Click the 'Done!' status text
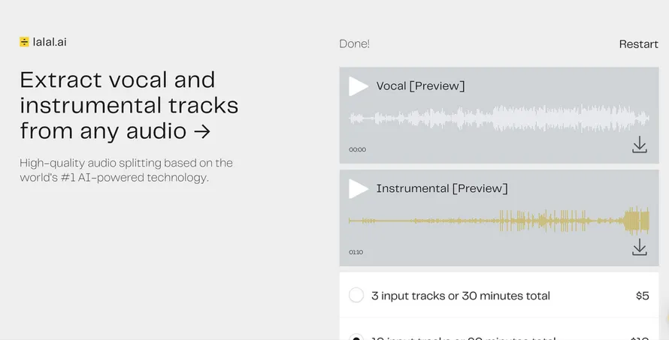This screenshot has width=669, height=340. pyautogui.click(x=354, y=44)
